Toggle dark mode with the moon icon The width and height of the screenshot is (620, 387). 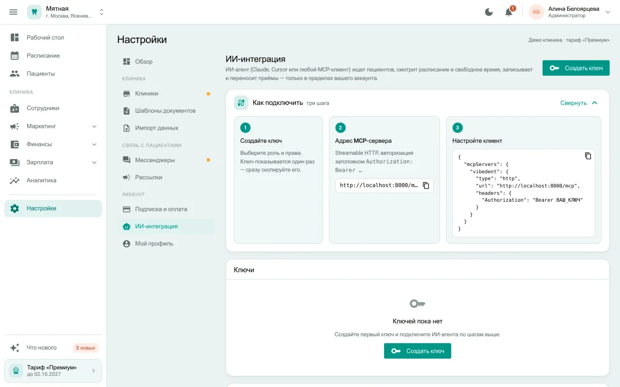point(489,12)
